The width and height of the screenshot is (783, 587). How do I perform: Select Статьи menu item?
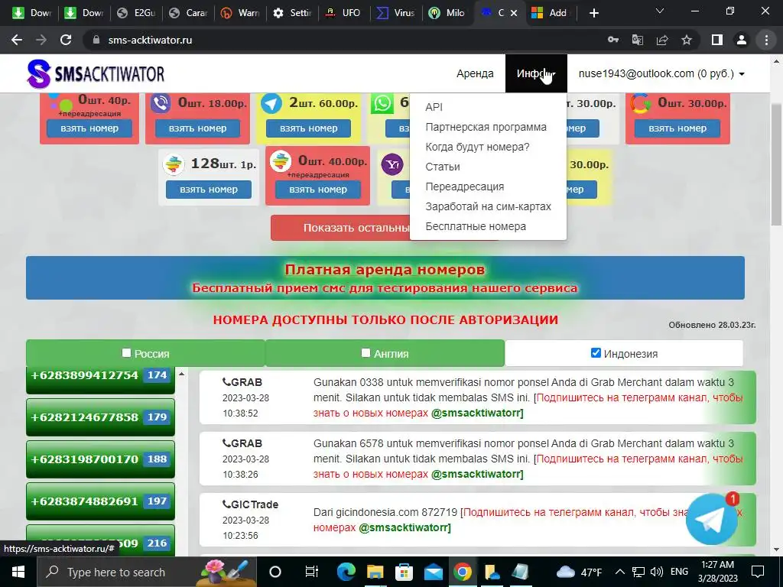[443, 167]
